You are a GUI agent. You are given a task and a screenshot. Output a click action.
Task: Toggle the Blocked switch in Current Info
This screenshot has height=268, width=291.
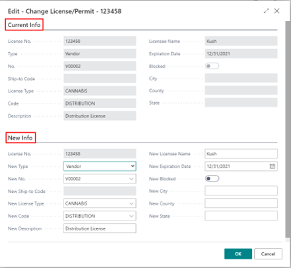point(212,66)
